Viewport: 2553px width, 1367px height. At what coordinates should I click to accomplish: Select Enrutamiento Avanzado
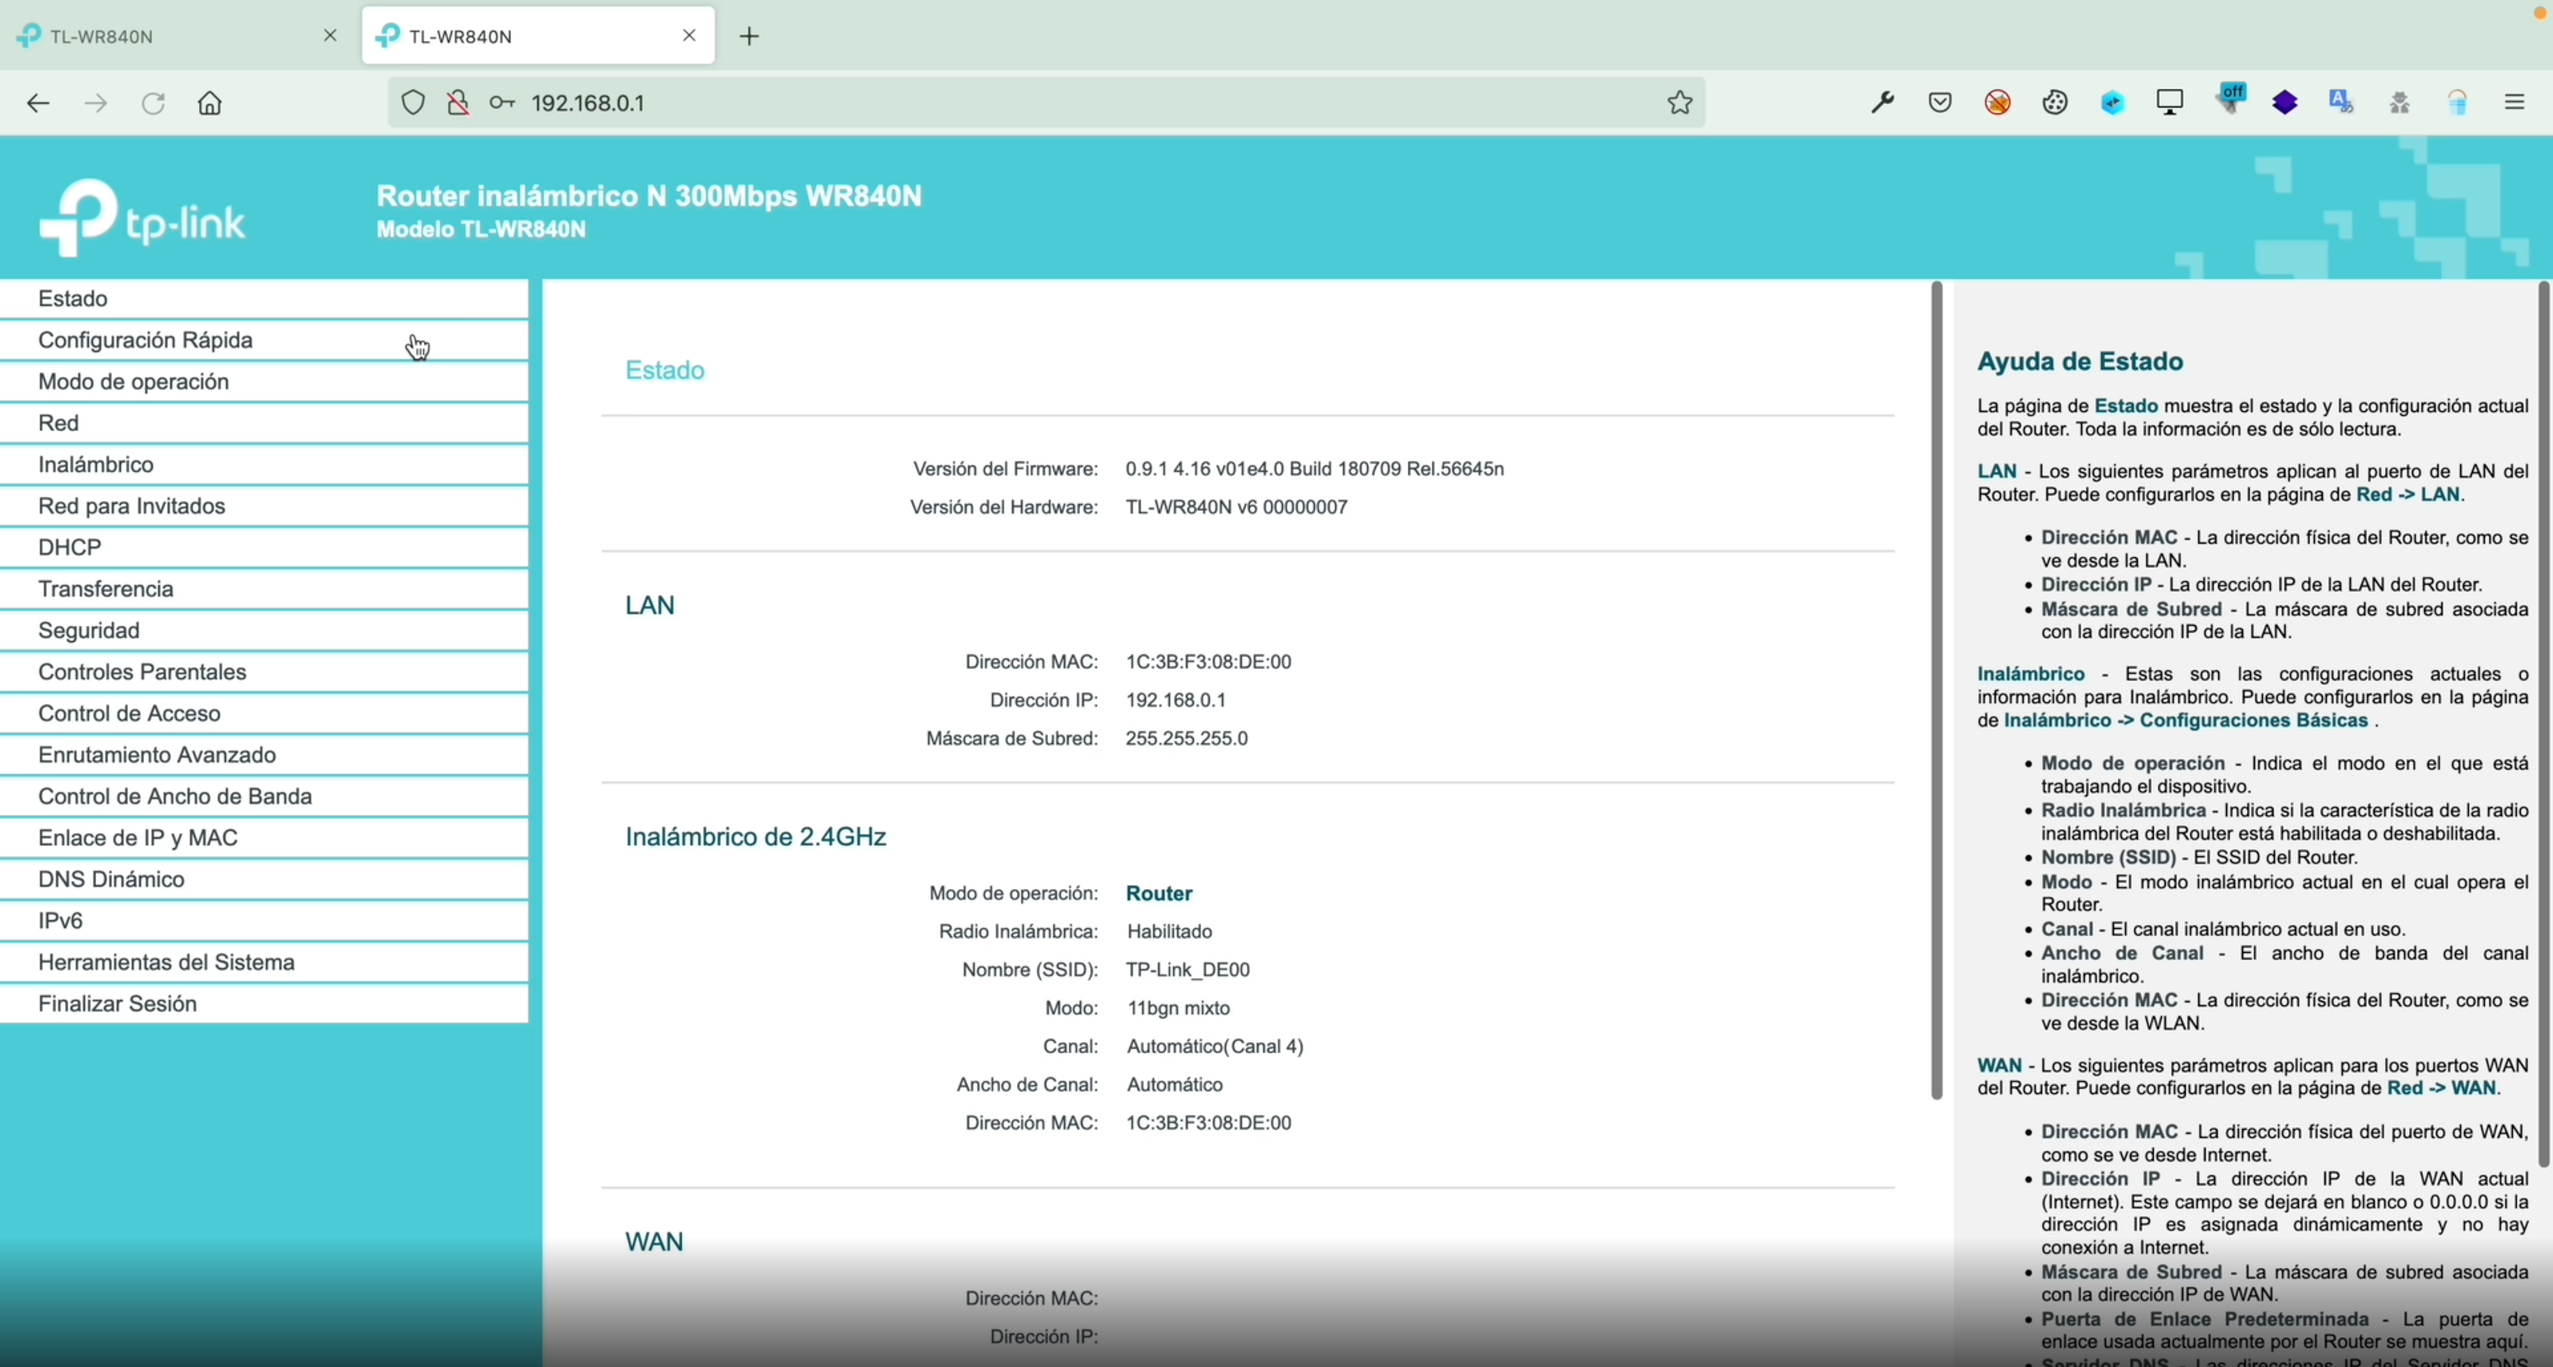[x=264, y=755]
